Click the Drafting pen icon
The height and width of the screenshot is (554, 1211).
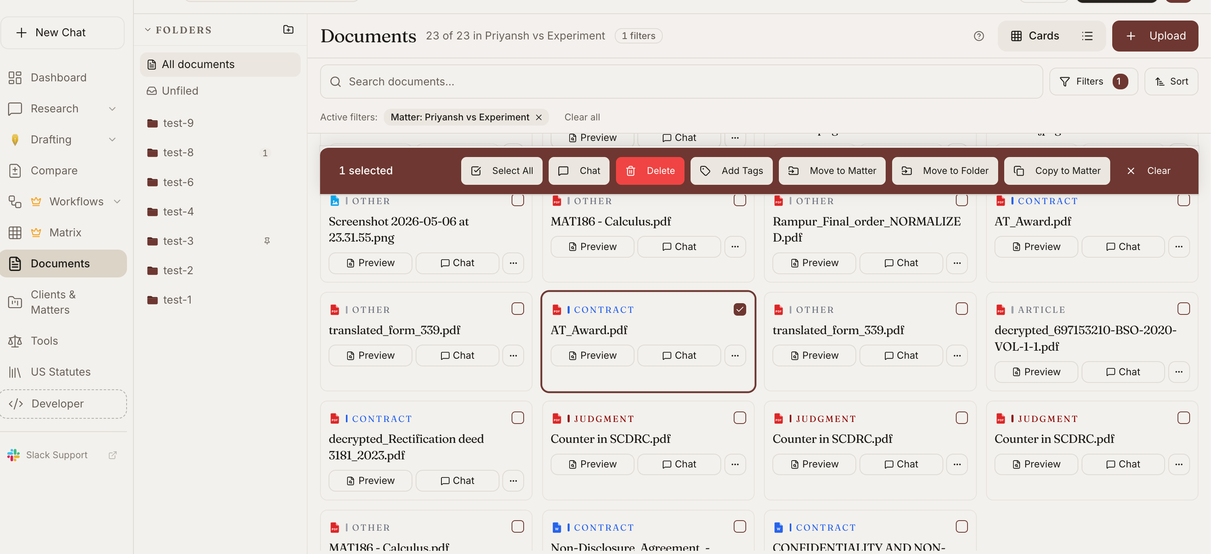15,139
